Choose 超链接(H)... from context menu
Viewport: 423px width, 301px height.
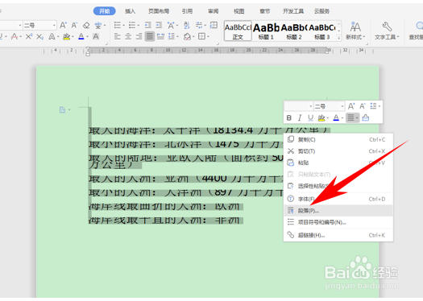338,235
